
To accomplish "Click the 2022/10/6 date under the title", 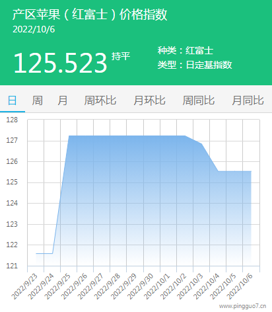I will pos(34,30).
